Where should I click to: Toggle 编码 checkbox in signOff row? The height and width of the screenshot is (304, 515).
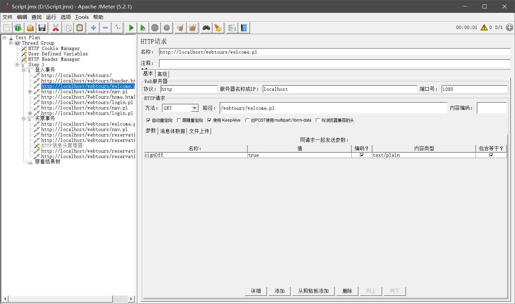coord(362,155)
